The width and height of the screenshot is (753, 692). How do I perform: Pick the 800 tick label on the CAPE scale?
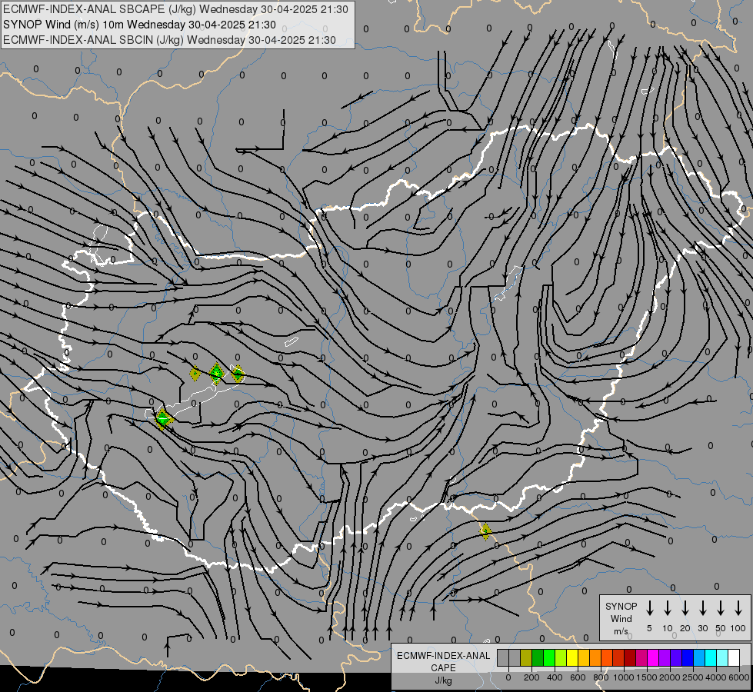point(601,677)
